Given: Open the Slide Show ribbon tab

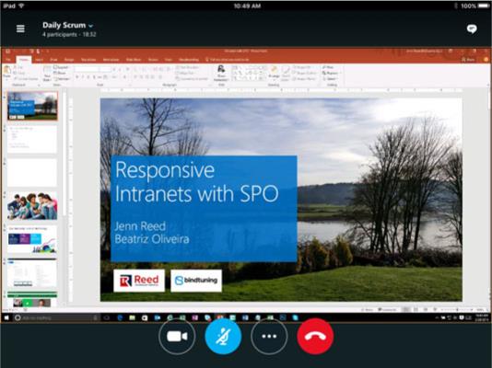Looking at the screenshot, I should [134, 60].
